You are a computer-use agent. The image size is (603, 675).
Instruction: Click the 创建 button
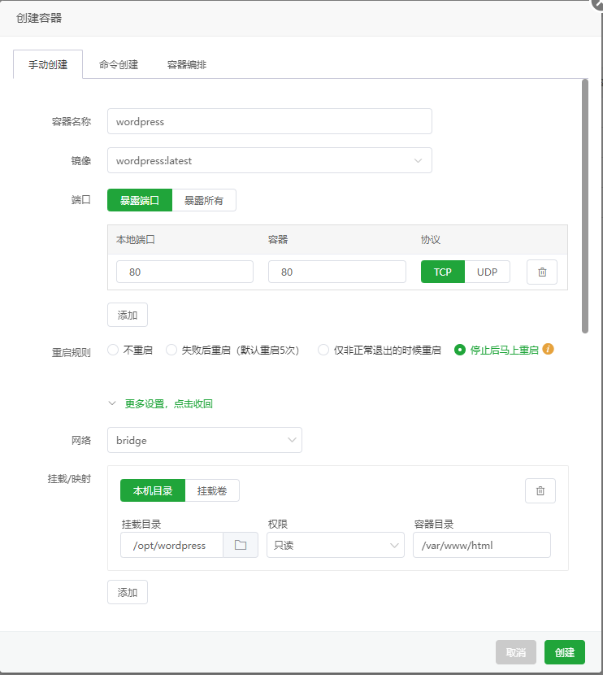coord(564,652)
